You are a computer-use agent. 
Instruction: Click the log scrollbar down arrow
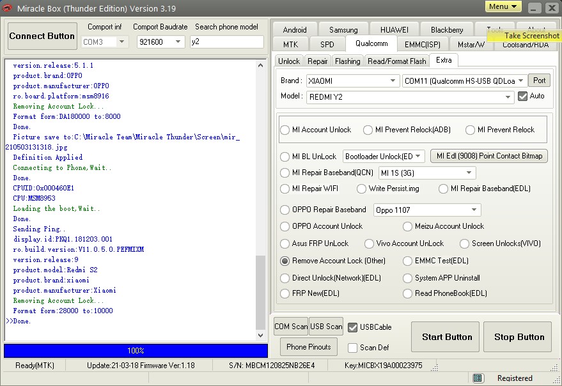coord(261,336)
